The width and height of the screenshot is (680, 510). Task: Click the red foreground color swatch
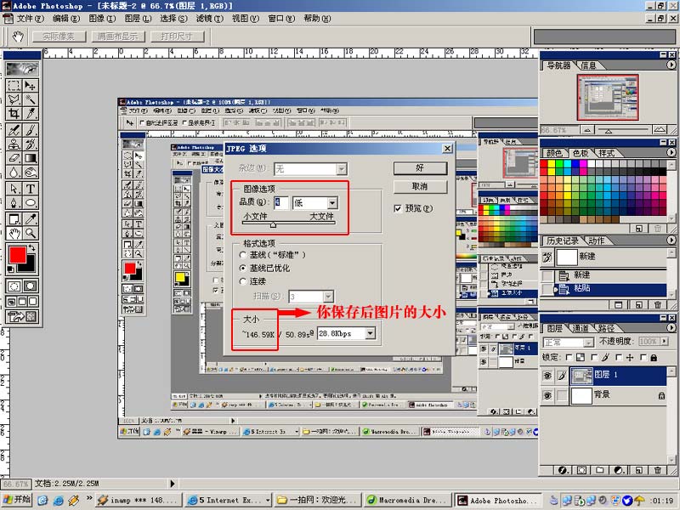(x=17, y=256)
